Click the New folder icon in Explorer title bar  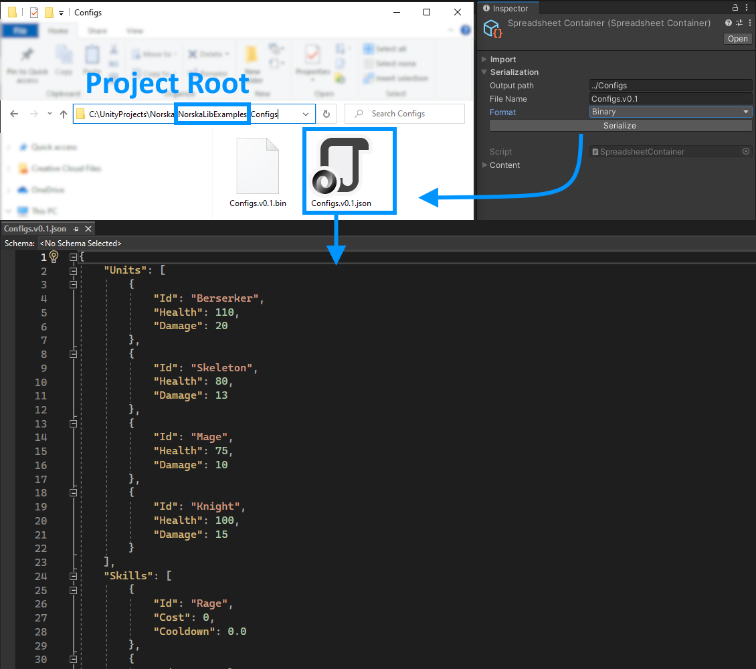tap(49, 13)
